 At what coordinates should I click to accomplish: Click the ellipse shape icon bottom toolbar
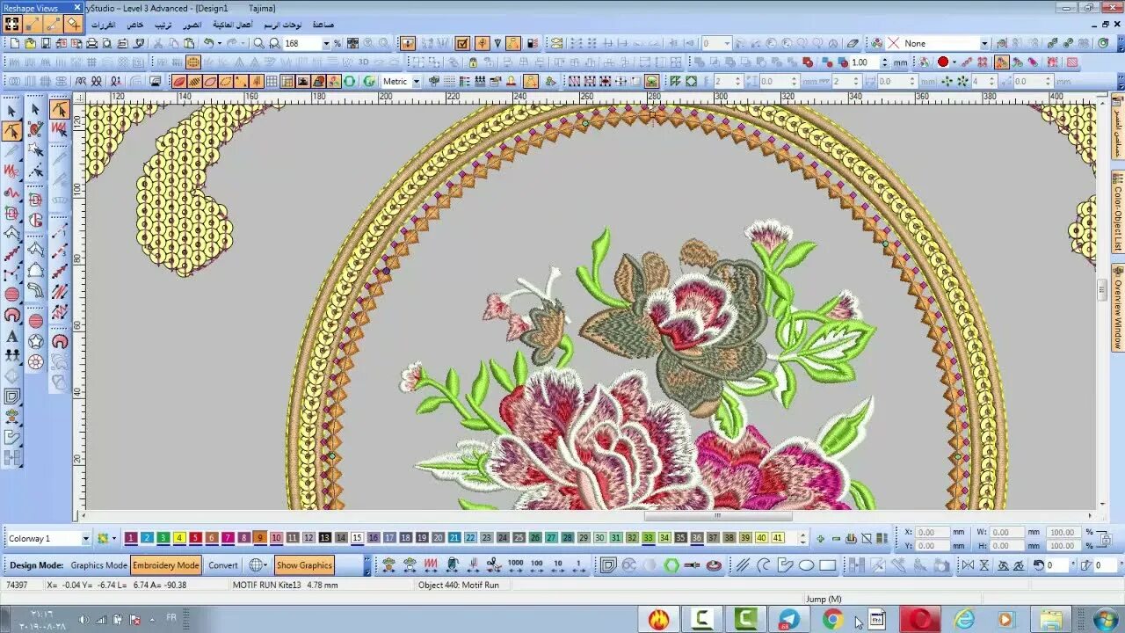(806, 565)
